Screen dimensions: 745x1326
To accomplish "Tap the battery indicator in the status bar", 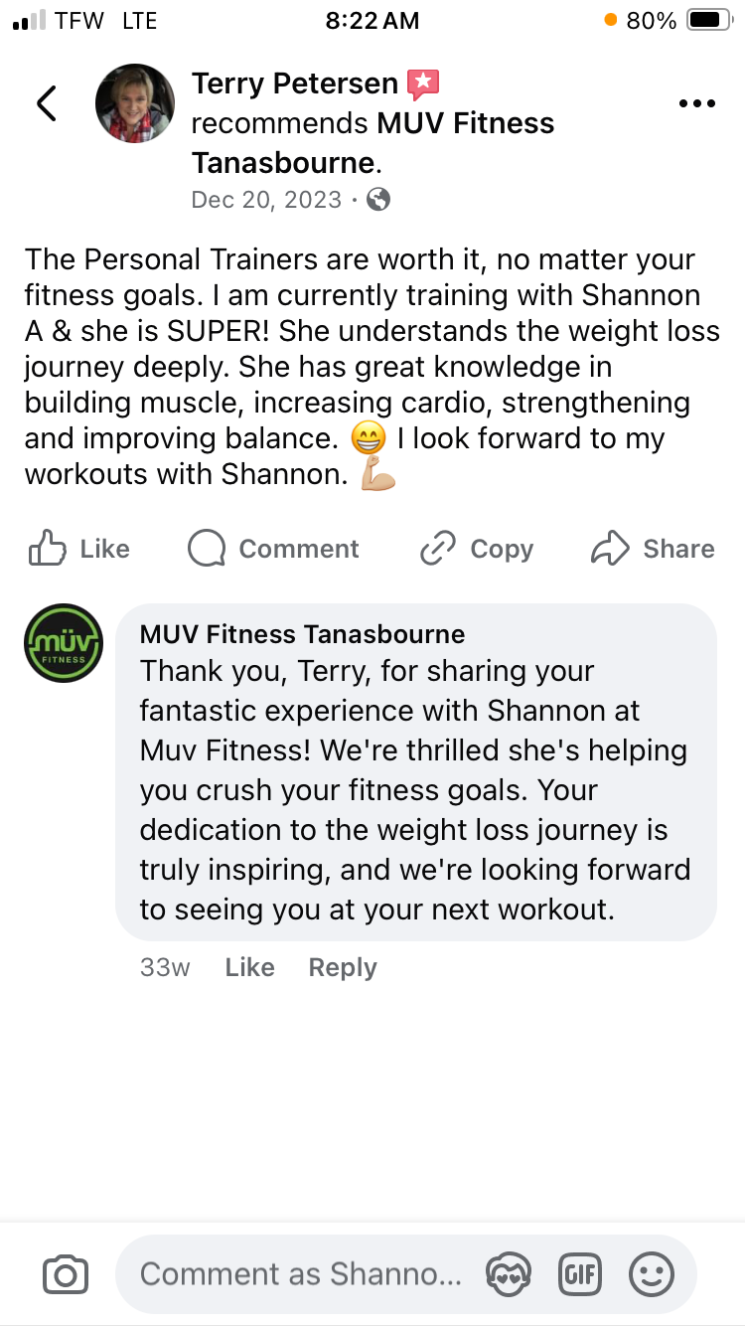I will pos(711,18).
